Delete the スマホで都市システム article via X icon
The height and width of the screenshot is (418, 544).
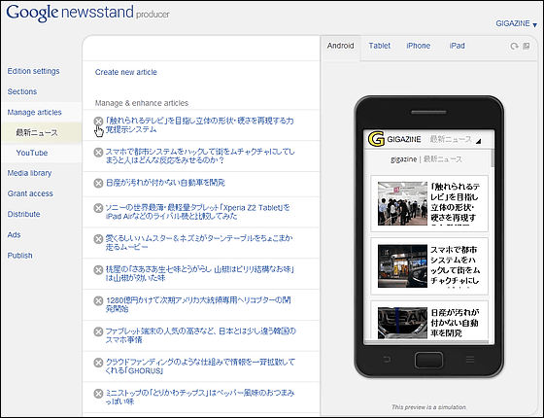click(98, 152)
